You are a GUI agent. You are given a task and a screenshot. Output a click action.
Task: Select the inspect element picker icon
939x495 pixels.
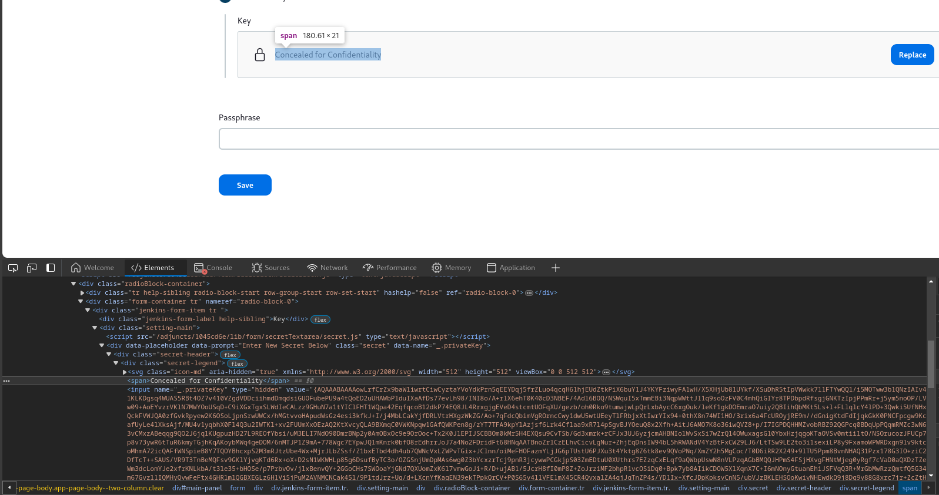coord(13,268)
